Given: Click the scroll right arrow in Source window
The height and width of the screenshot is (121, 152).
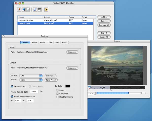Looking at the screenshot, I should click(x=145, y=93).
